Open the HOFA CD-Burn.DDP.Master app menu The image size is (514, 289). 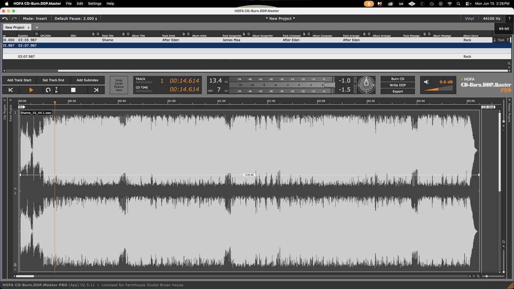[x=37, y=3]
